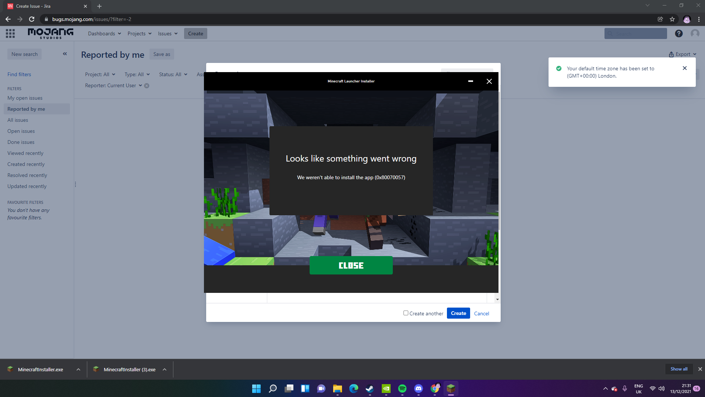Select the Resolved recently filter
The height and width of the screenshot is (397, 705).
pyautogui.click(x=27, y=175)
